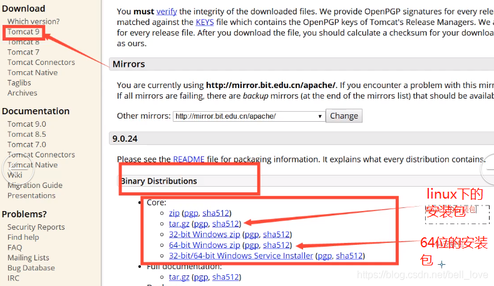The image size is (494, 286).
Task: Click the 32-bit Windows zip link
Action: [x=204, y=234]
